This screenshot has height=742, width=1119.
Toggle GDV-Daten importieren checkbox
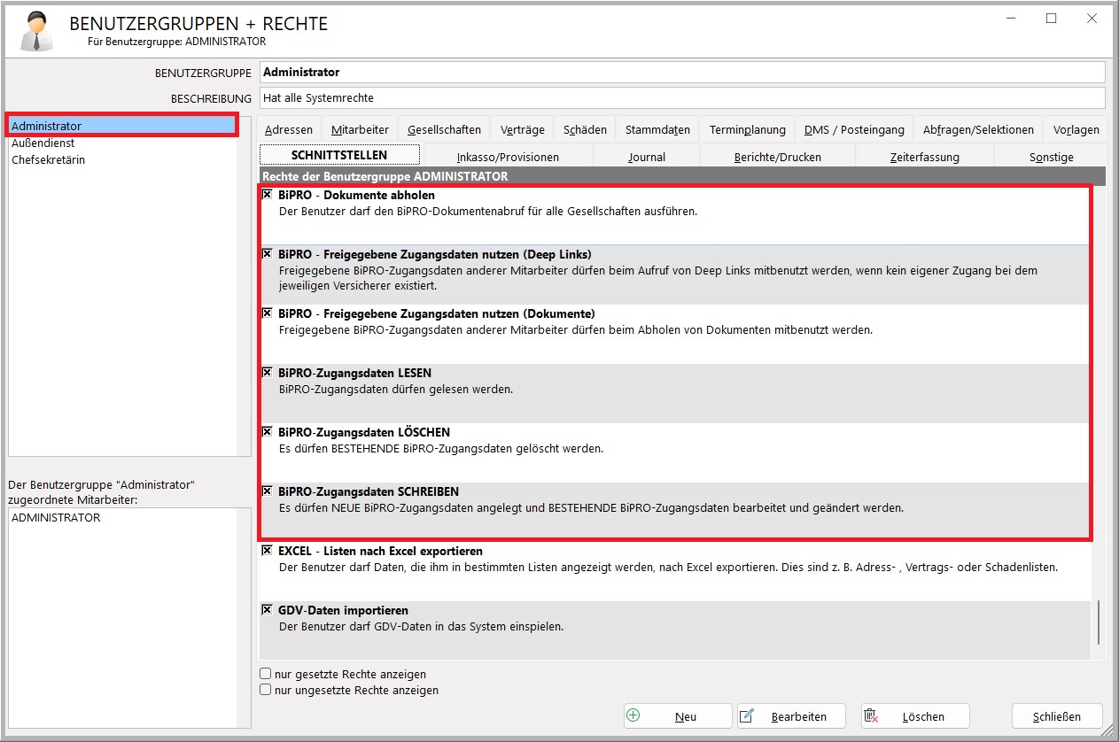point(268,610)
